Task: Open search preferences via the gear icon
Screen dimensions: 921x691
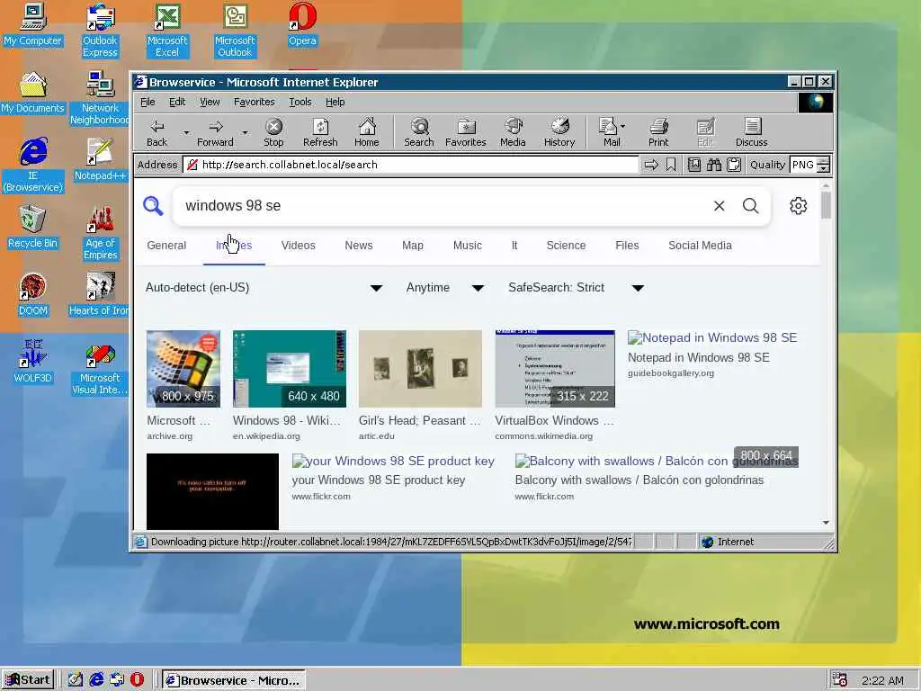Action: tap(799, 206)
